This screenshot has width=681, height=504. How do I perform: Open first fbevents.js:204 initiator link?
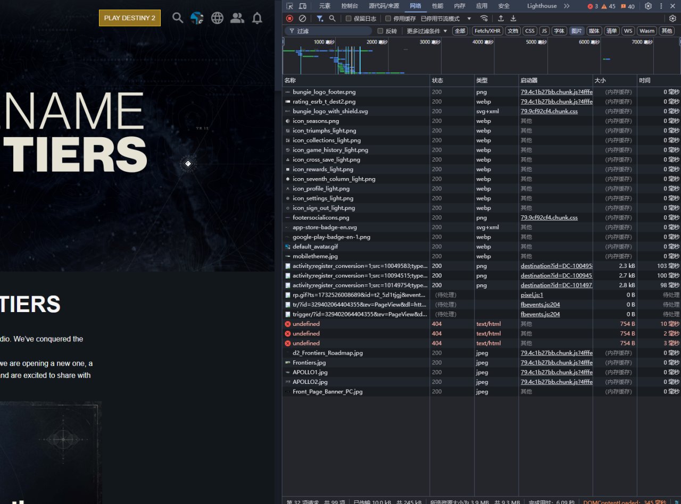pyautogui.click(x=540, y=305)
